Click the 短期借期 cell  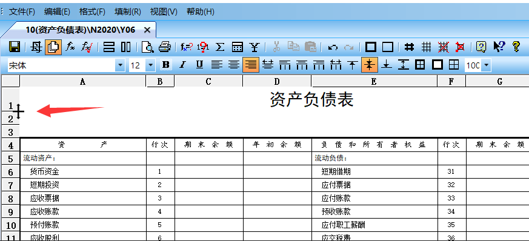[336, 172]
